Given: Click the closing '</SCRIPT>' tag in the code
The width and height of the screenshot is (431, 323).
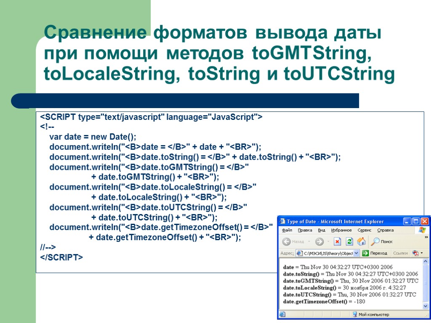Looking at the screenshot, I should tap(61, 257).
